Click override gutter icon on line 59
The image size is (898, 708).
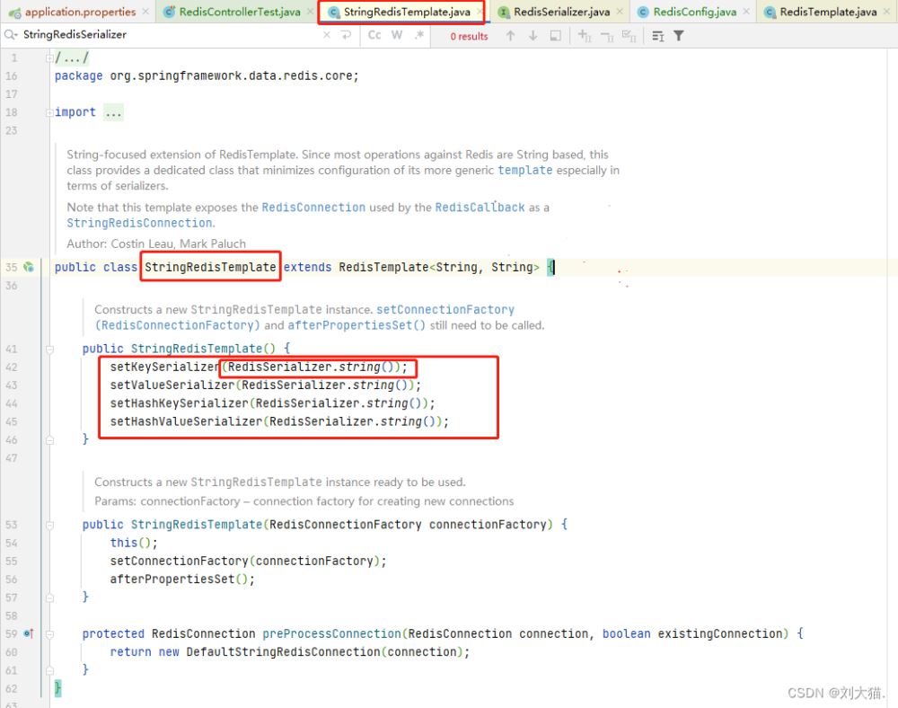29,633
